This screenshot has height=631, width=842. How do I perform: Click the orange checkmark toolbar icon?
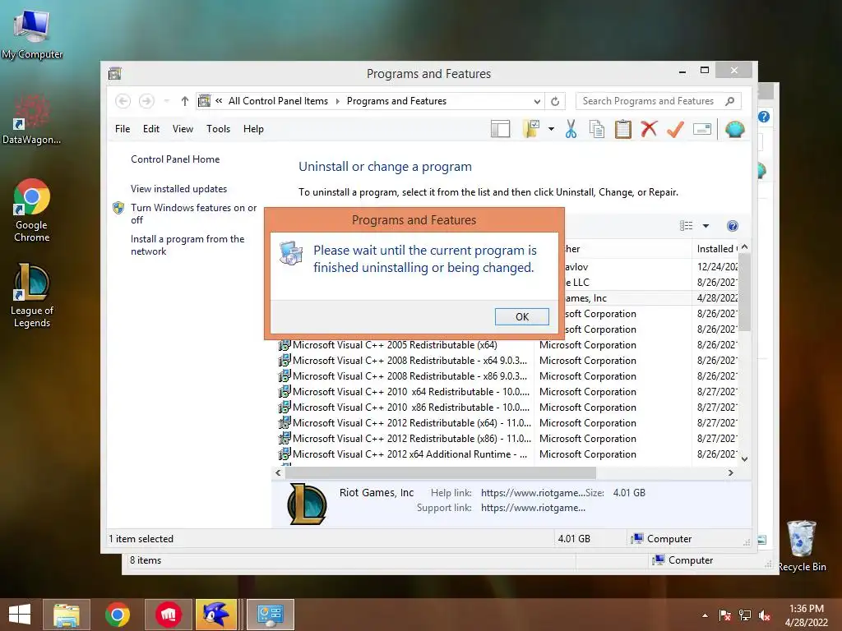click(675, 129)
